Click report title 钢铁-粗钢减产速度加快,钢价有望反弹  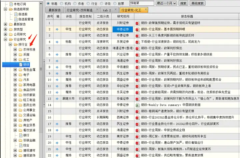tap(167, 111)
